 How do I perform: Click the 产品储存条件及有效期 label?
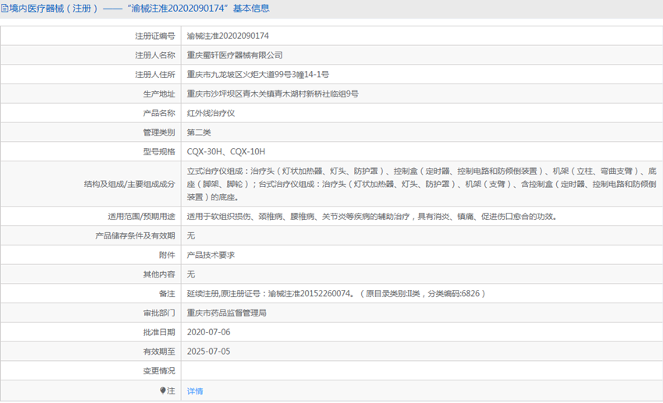tap(135, 235)
